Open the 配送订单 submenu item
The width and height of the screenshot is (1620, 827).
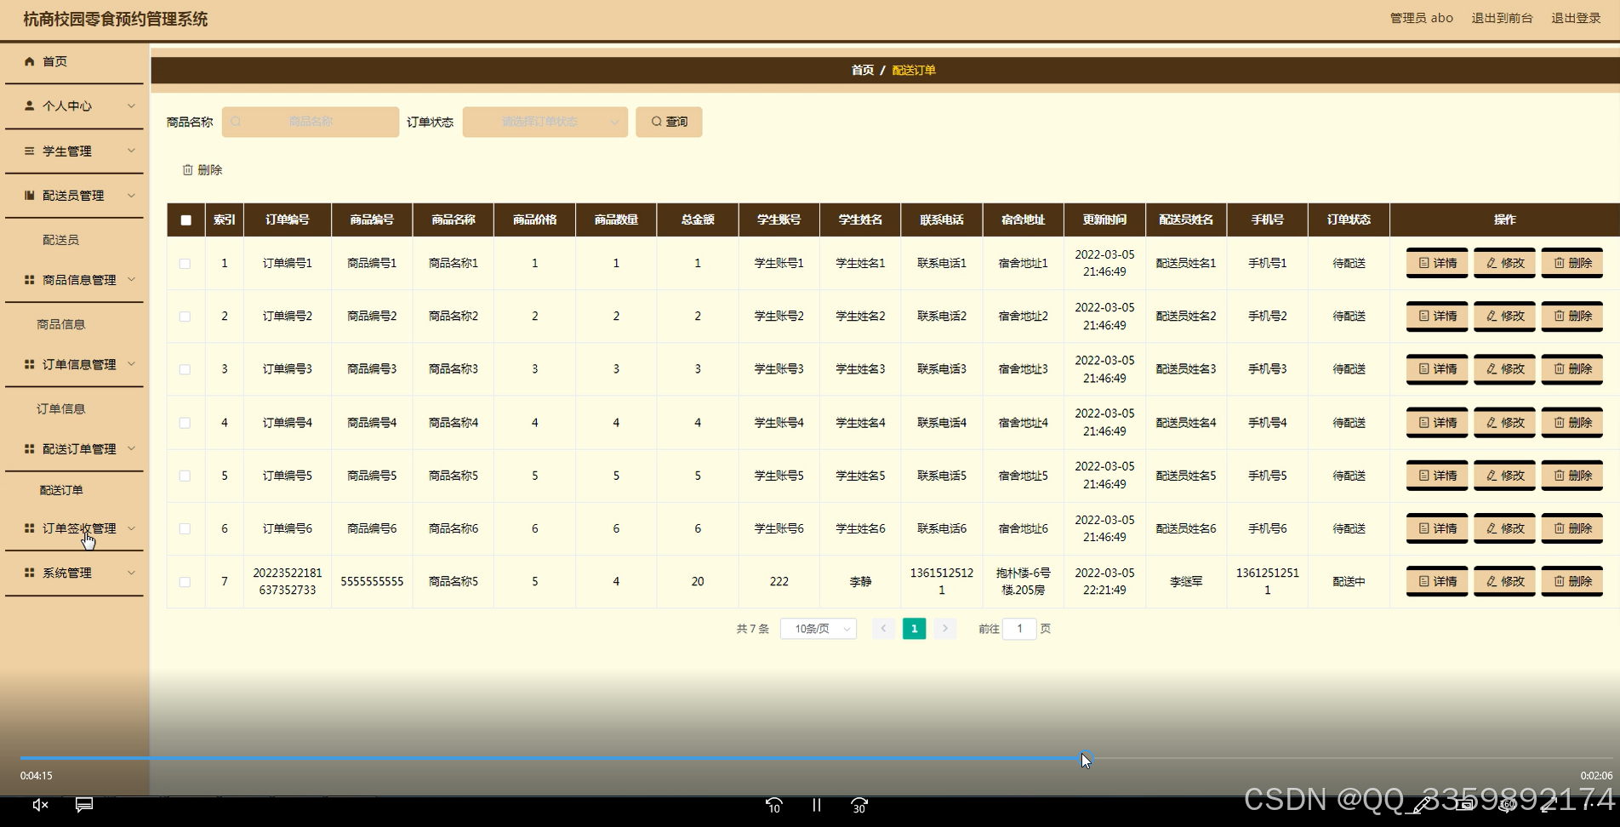point(60,490)
